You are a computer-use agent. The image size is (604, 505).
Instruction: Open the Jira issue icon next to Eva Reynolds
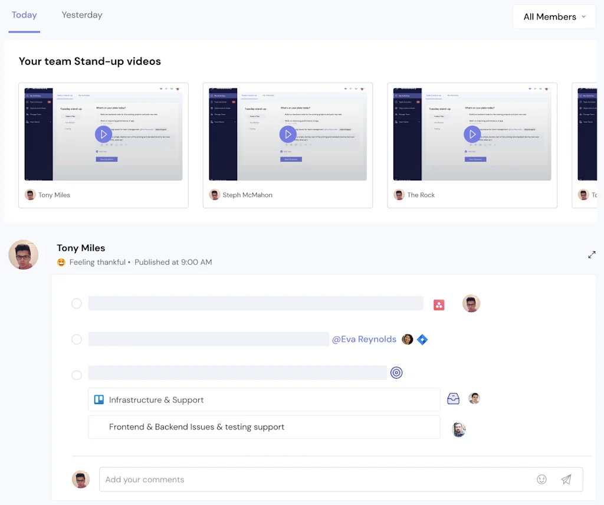[422, 339]
